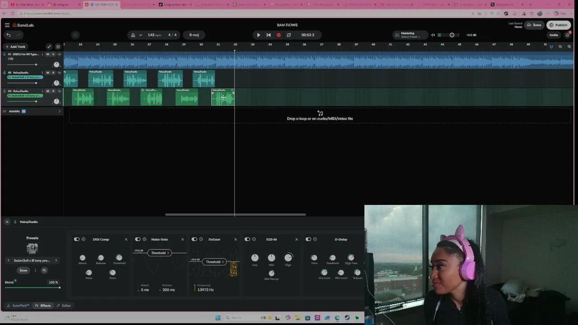The height and width of the screenshot is (325, 578).
Task: Zoom in the timeline
Action: pyautogui.click(x=569, y=46)
